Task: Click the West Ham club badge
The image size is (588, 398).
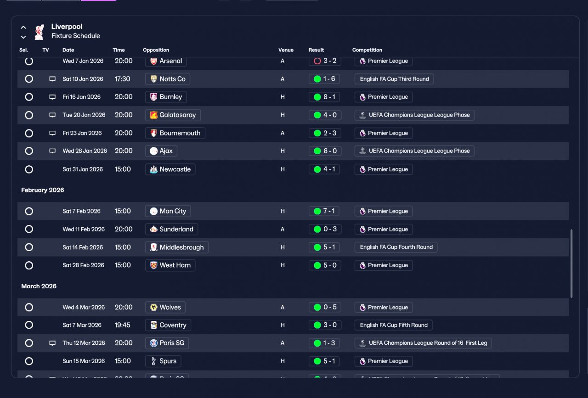Action: click(153, 265)
